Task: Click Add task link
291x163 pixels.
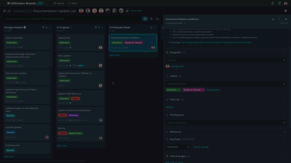Action: click(x=170, y=107)
